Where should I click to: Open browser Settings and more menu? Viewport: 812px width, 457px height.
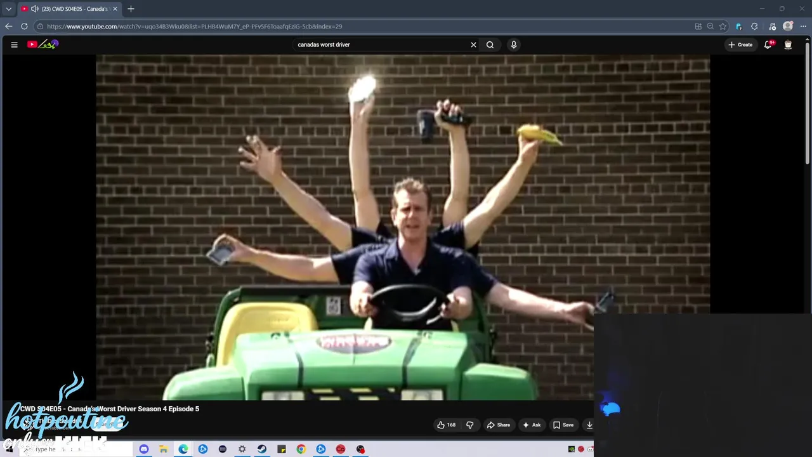pos(803,26)
